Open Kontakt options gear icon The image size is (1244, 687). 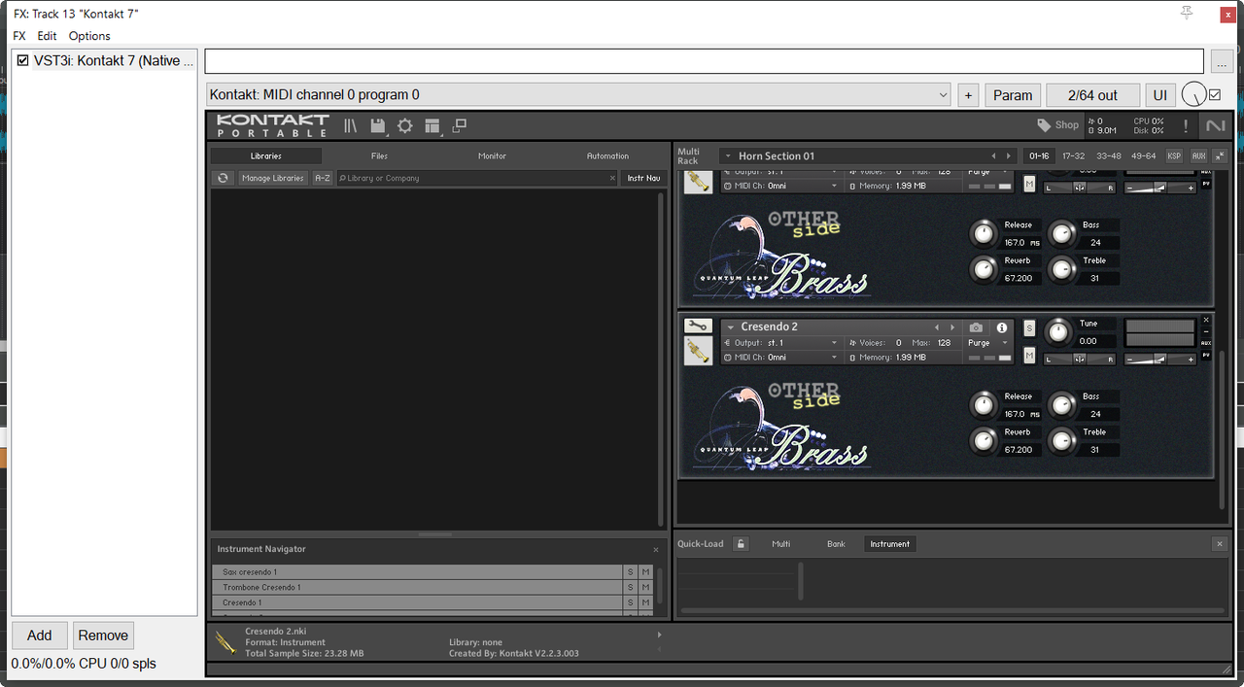click(405, 125)
